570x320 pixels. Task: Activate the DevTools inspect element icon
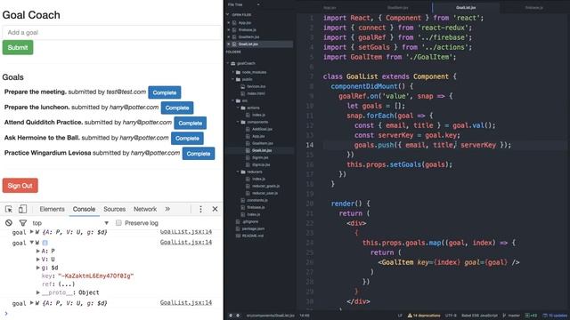[x=9, y=209]
